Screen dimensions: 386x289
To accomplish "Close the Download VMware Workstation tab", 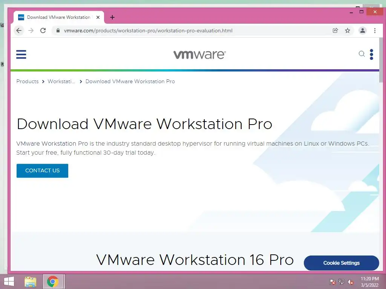I will [x=98, y=17].
